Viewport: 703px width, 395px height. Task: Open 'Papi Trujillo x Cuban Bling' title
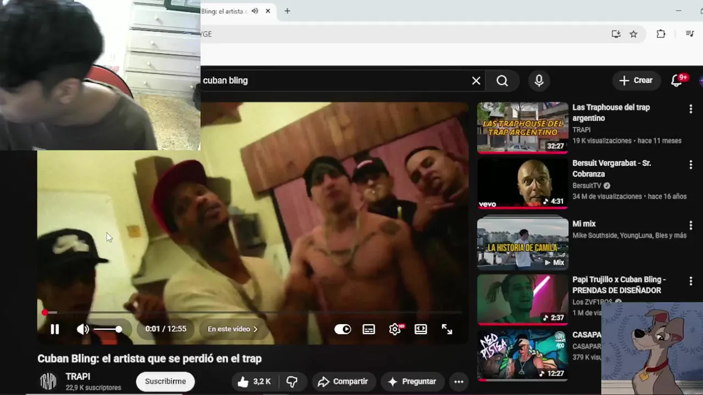(619, 285)
